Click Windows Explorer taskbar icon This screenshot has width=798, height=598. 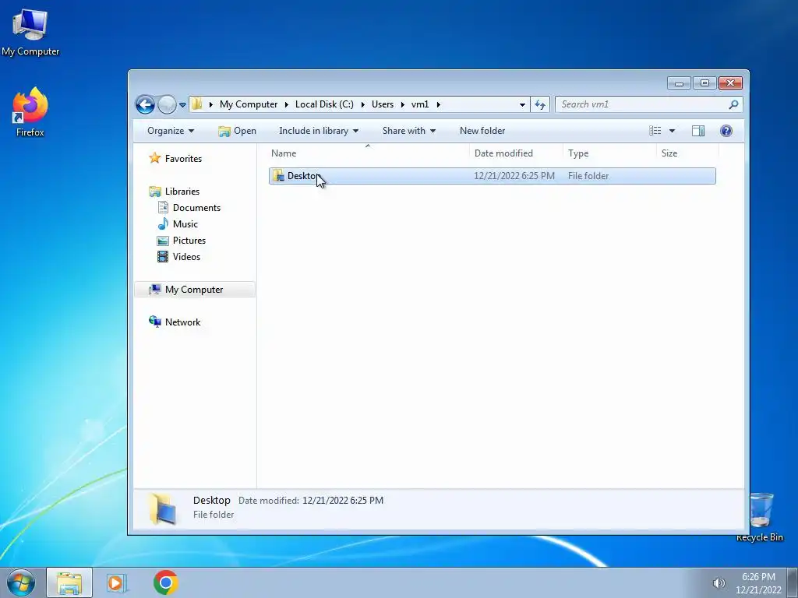(x=69, y=582)
